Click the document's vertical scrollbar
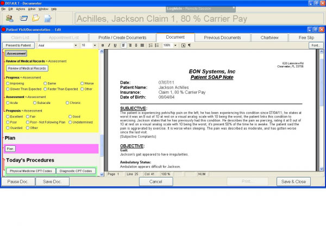Image resolution: width=326 pixels, height=239 pixels. (x=321, y=109)
